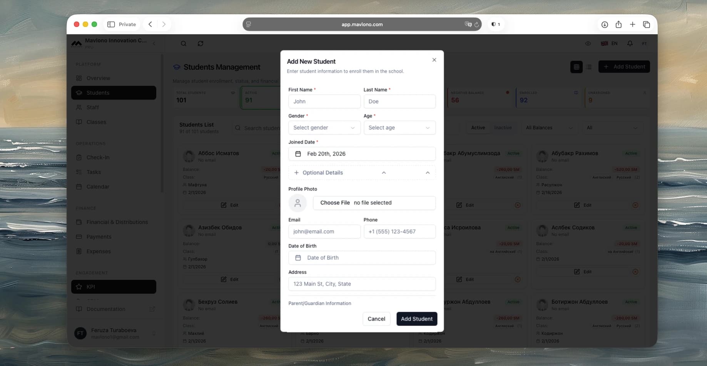Viewport: 707px width, 366px height.
Task: Click the Cancel button in dialog
Action: [x=376, y=319]
